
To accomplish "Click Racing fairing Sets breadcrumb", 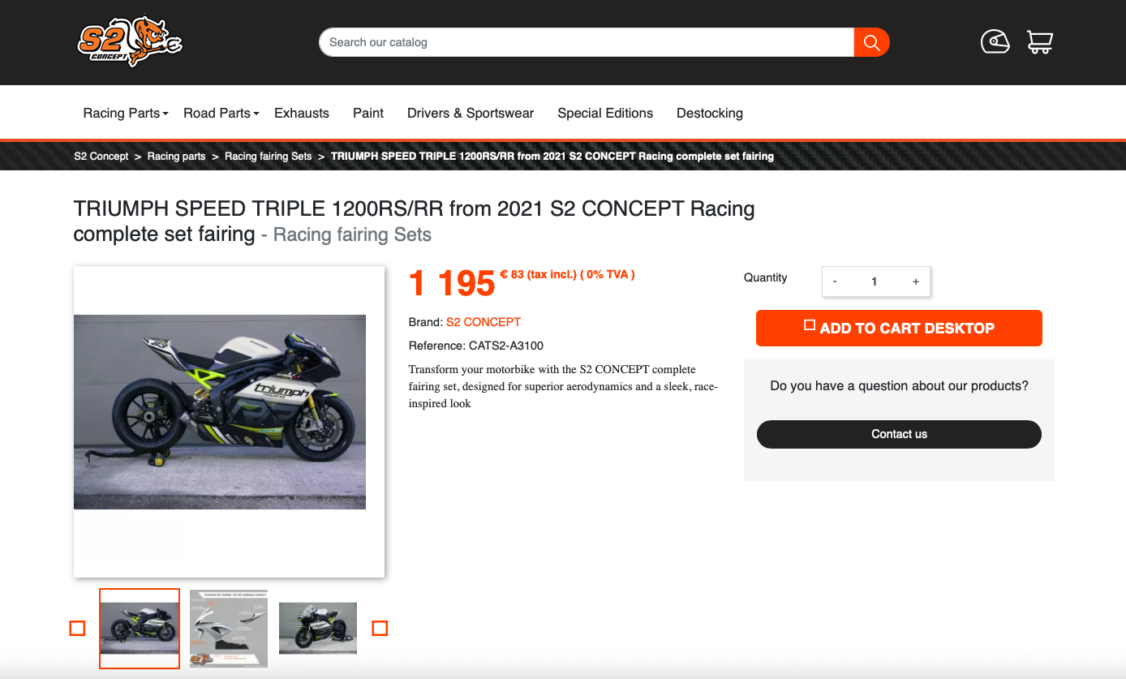I will coord(268,156).
